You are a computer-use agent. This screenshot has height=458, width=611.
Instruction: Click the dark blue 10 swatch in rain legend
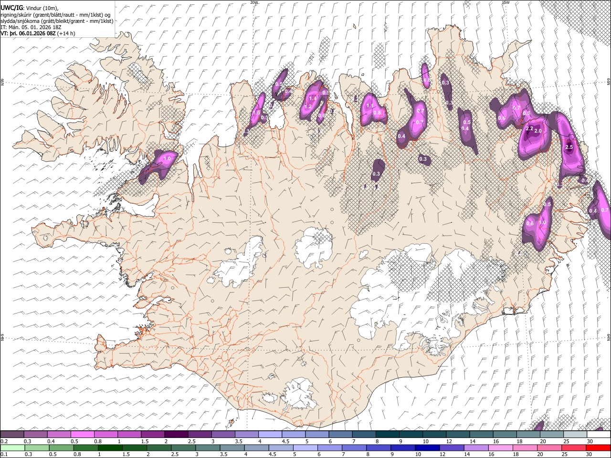(x=426, y=447)
